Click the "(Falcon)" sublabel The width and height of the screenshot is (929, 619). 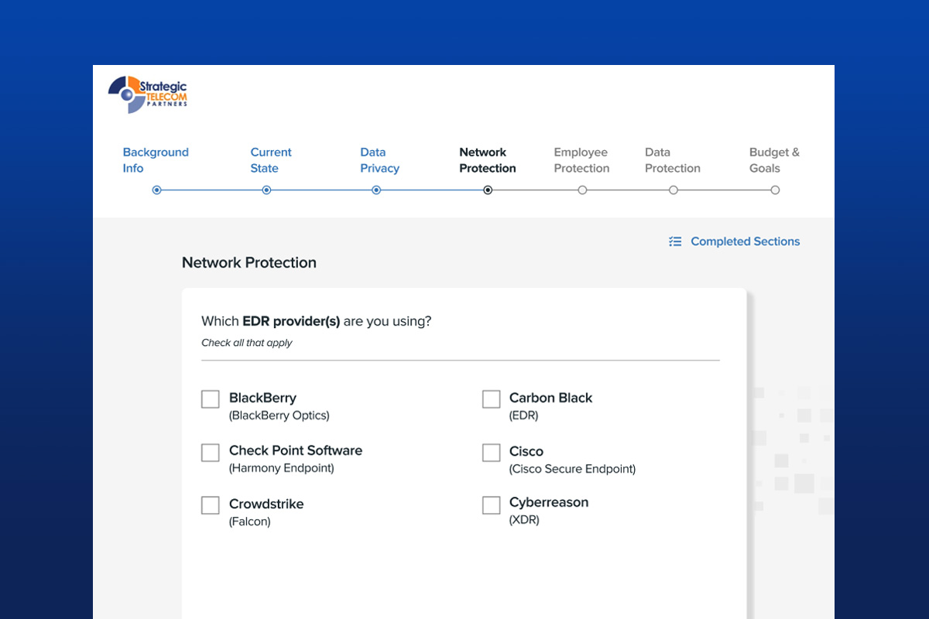point(249,522)
